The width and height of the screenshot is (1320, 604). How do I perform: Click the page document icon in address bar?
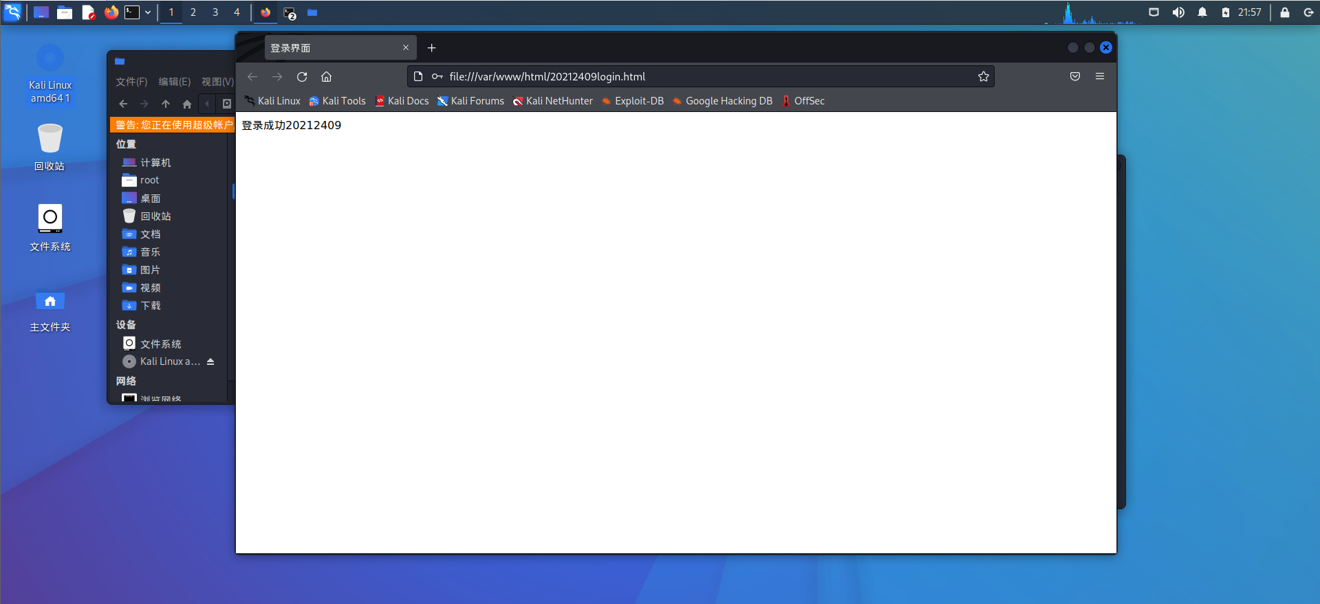pyautogui.click(x=418, y=76)
